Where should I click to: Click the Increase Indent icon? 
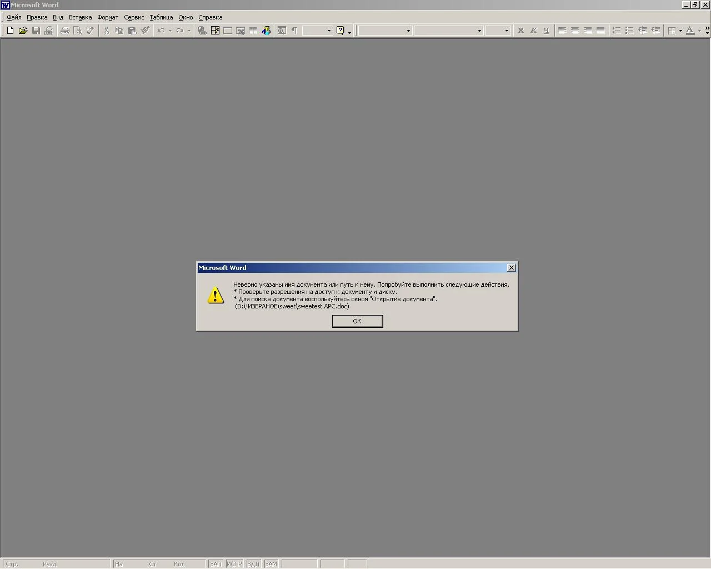[x=655, y=31]
